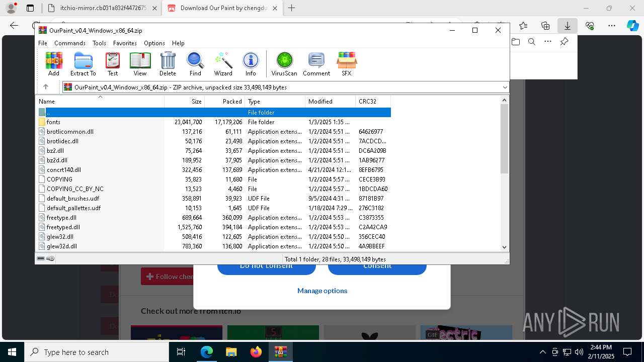Expand the archive path dropdown
Image resolution: width=644 pixels, height=362 pixels.
coord(505,87)
